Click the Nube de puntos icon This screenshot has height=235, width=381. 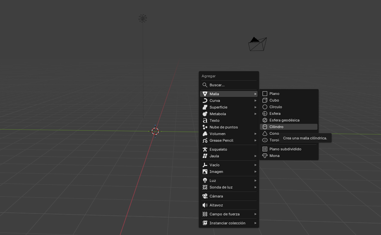205,127
